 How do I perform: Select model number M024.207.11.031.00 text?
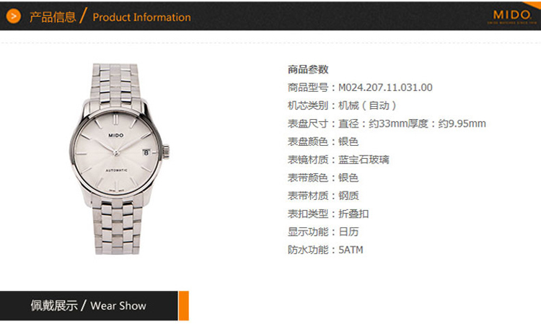coord(385,87)
